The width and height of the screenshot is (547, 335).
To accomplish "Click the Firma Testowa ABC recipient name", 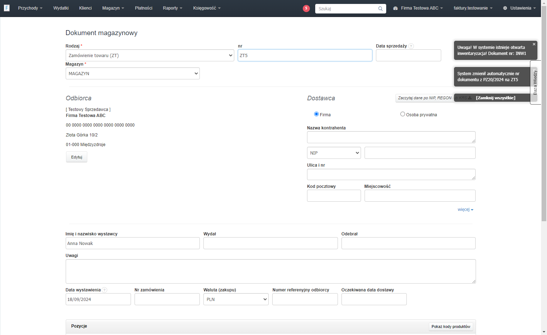I will (86, 116).
